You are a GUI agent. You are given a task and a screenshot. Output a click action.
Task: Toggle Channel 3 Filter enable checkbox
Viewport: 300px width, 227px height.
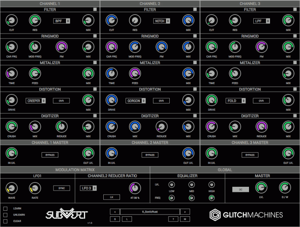(295, 9)
